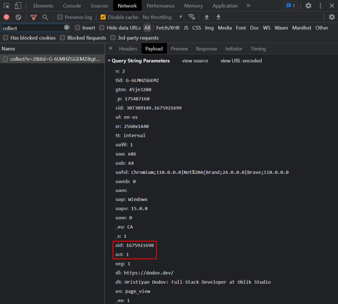Screen dimensions: 338x304
Task: Search within network headers
Action: click(45, 17)
